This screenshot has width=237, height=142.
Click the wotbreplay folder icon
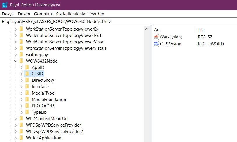(22, 54)
